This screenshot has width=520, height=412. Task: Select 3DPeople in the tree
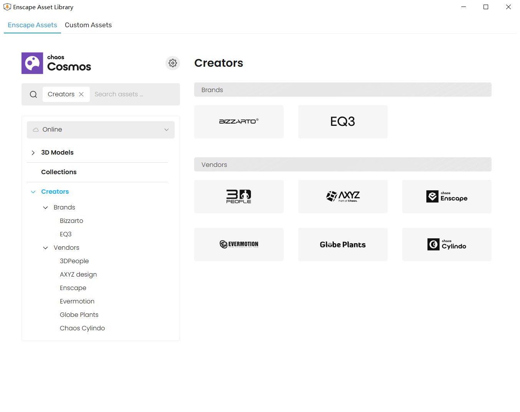click(x=74, y=261)
